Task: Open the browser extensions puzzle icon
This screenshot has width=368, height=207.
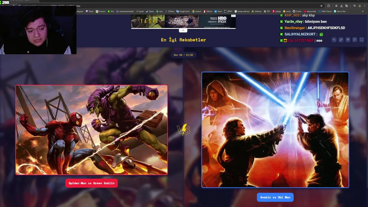Action: (329, 6)
